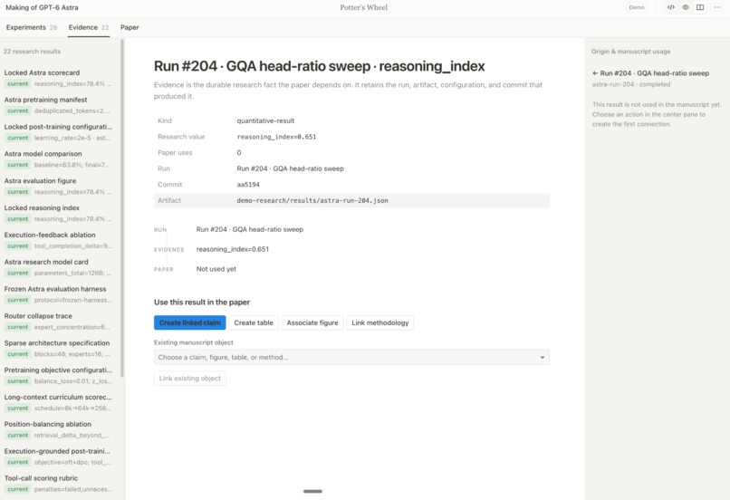Click the Paper uses value 0
Image resolution: width=730 pixels, height=500 pixels.
click(x=239, y=153)
